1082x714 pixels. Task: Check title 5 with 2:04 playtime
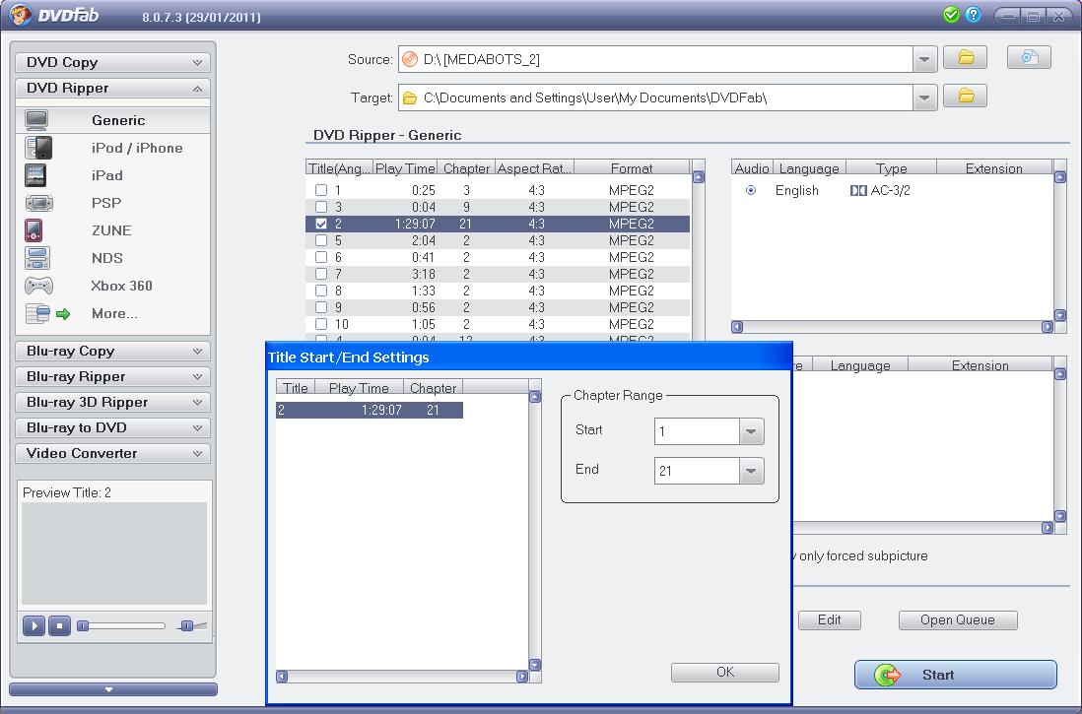click(x=321, y=240)
